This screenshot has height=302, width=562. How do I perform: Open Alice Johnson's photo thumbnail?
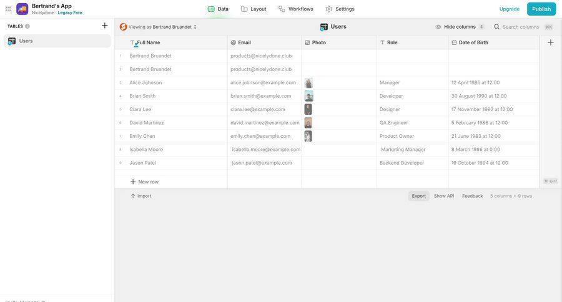[308, 83]
